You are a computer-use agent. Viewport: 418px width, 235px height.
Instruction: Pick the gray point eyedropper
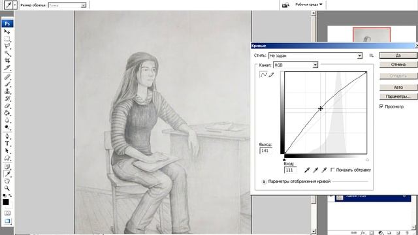[x=315, y=170]
